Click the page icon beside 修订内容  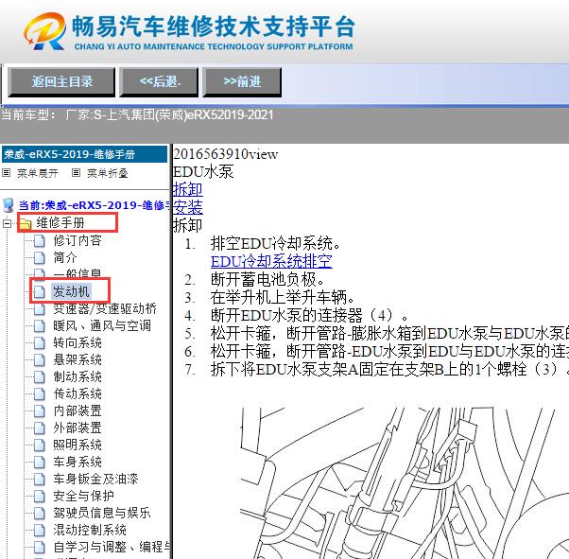39,241
